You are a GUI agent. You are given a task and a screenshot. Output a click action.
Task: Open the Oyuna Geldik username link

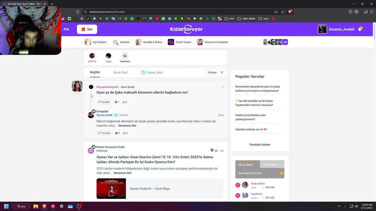(x=104, y=115)
